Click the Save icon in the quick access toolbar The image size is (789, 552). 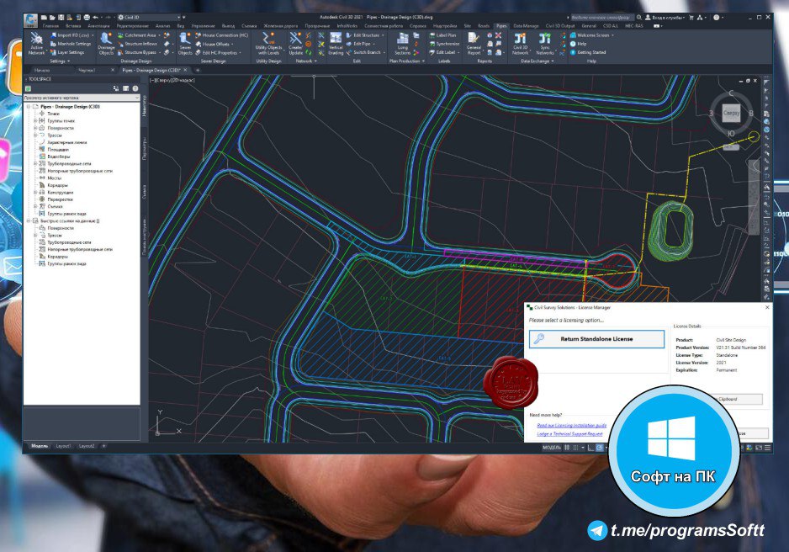coord(61,17)
